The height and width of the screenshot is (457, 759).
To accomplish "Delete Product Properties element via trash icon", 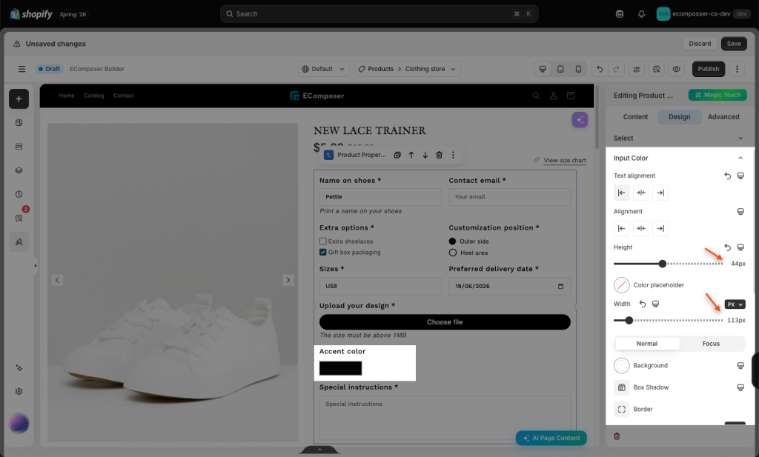I will (439, 156).
